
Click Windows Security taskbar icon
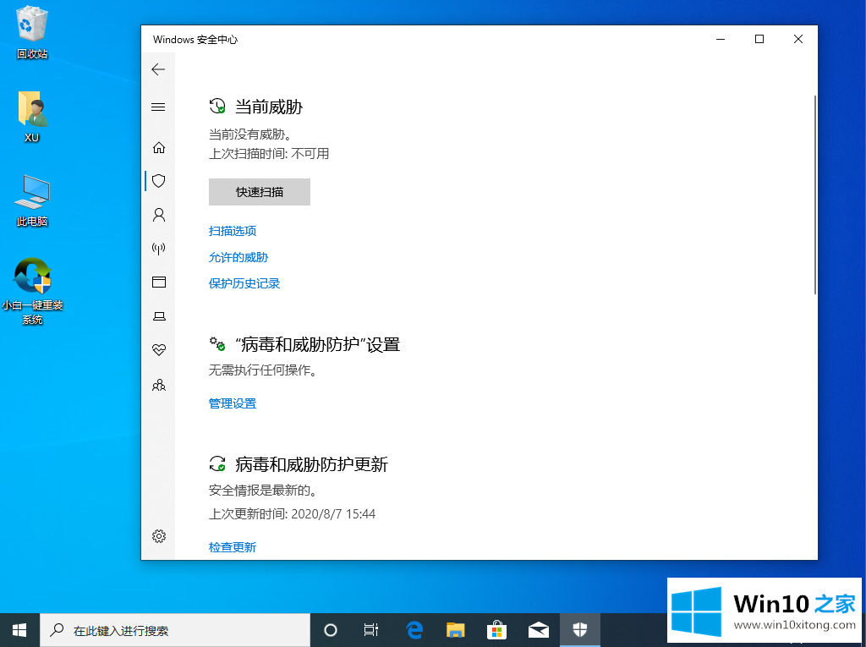580,630
